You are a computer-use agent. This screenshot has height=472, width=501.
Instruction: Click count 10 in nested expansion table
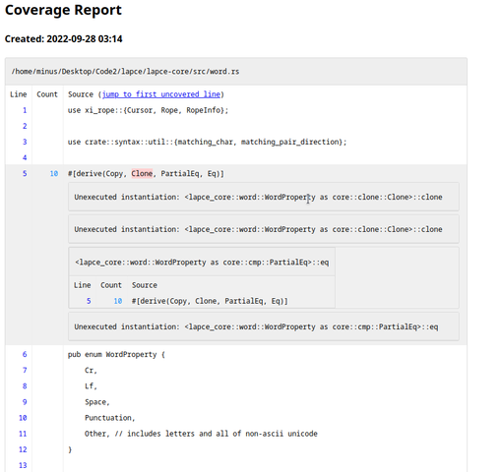pyautogui.click(x=118, y=301)
